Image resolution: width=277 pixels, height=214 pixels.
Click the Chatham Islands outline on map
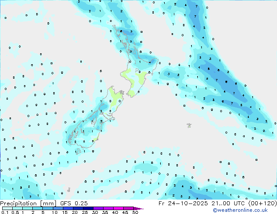pyautogui.click(x=189, y=125)
